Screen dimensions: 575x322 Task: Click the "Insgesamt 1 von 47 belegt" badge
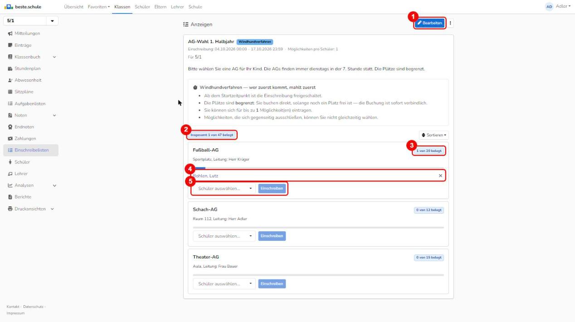[x=212, y=135]
